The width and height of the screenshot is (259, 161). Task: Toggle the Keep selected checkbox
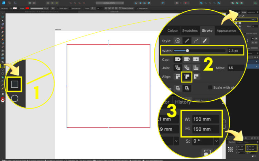(x=137, y=8)
